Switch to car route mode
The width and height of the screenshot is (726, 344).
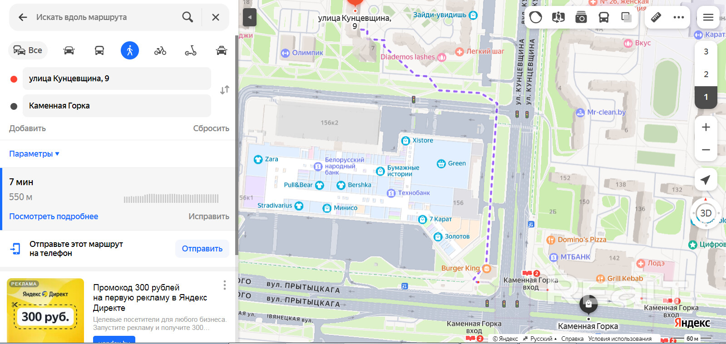coord(69,50)
